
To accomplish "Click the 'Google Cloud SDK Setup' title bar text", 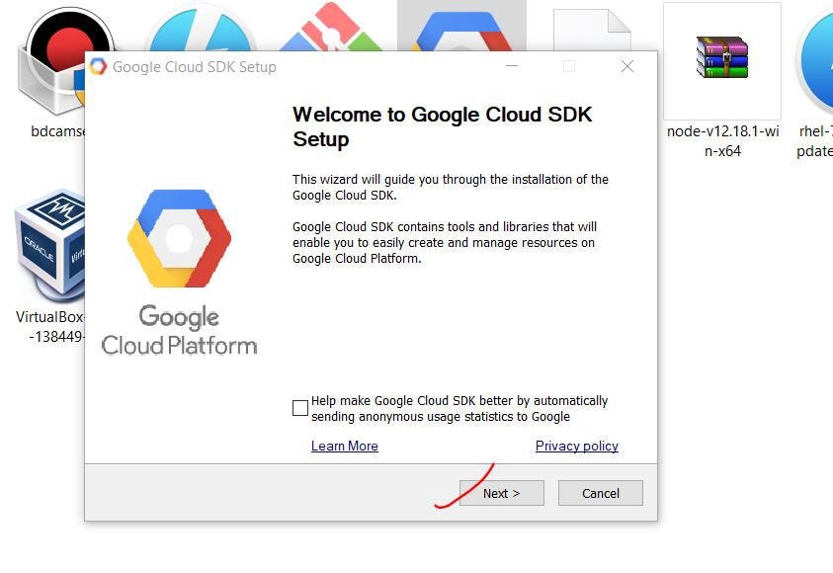I will (x=195, y=67).
